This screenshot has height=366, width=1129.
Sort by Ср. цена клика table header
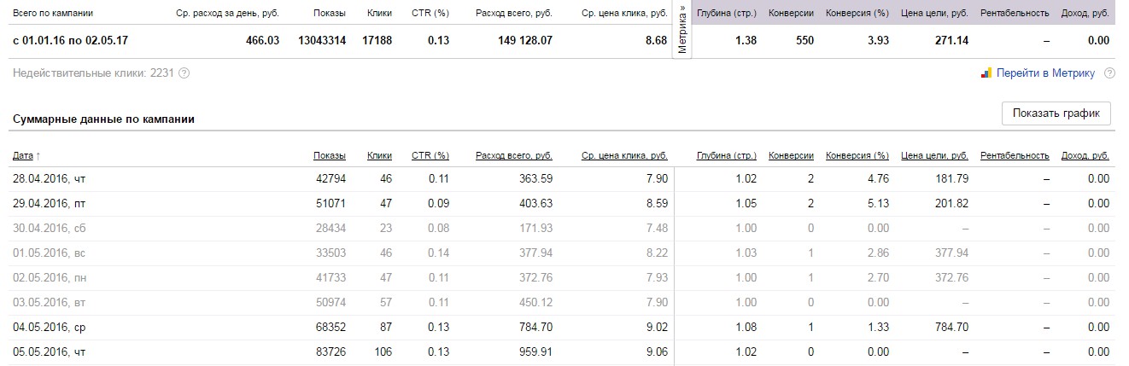pyautogui.click(x=624, y=155)
